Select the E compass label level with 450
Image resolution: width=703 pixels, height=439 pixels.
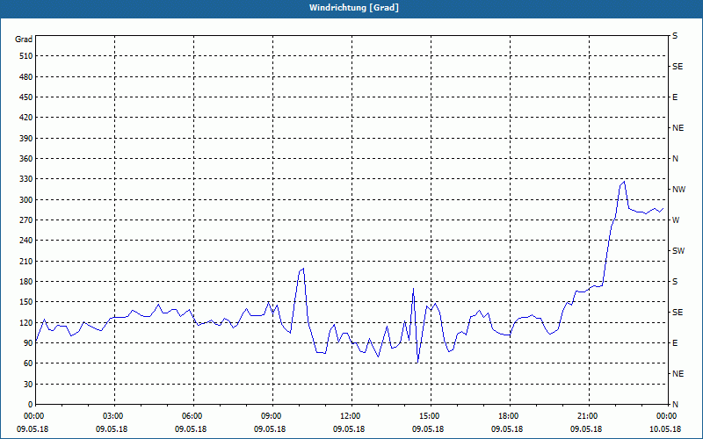(x=675, y=97)
